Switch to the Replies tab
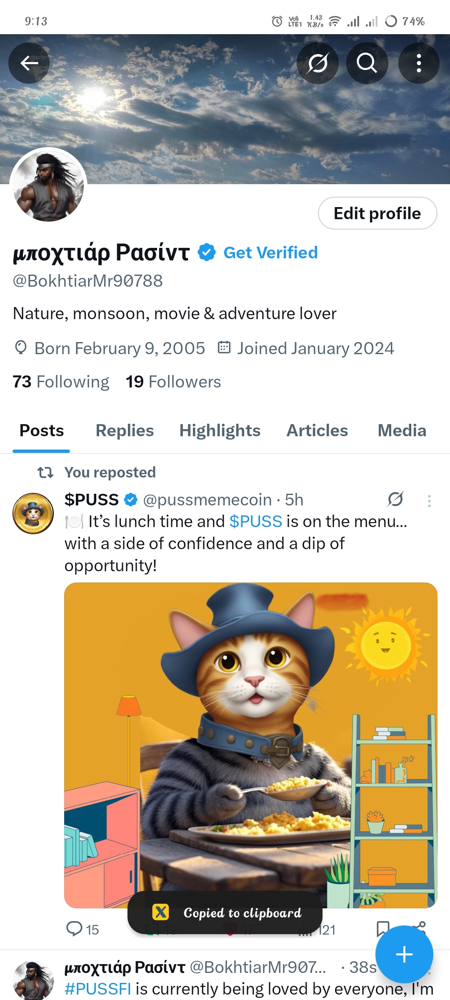450x1000 pixels. click(125, 430)
